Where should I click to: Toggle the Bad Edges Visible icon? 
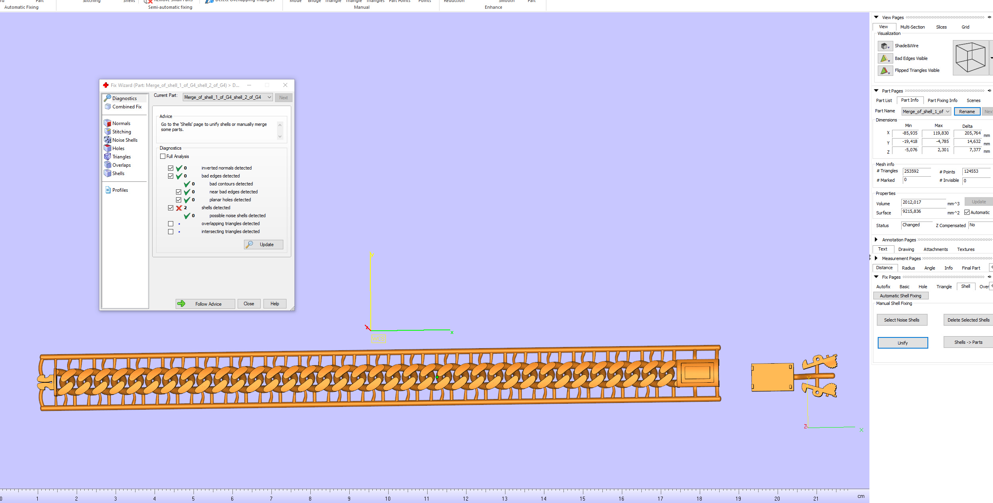885,58
